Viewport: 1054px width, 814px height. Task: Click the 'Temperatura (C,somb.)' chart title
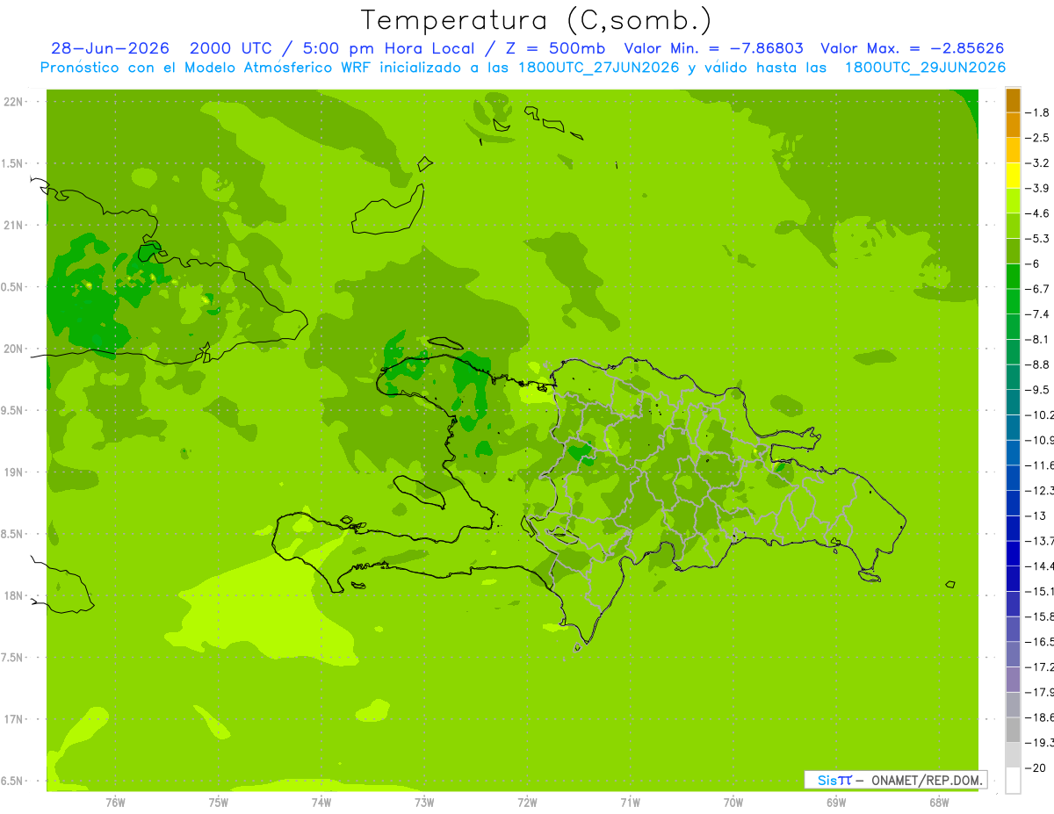536,21
